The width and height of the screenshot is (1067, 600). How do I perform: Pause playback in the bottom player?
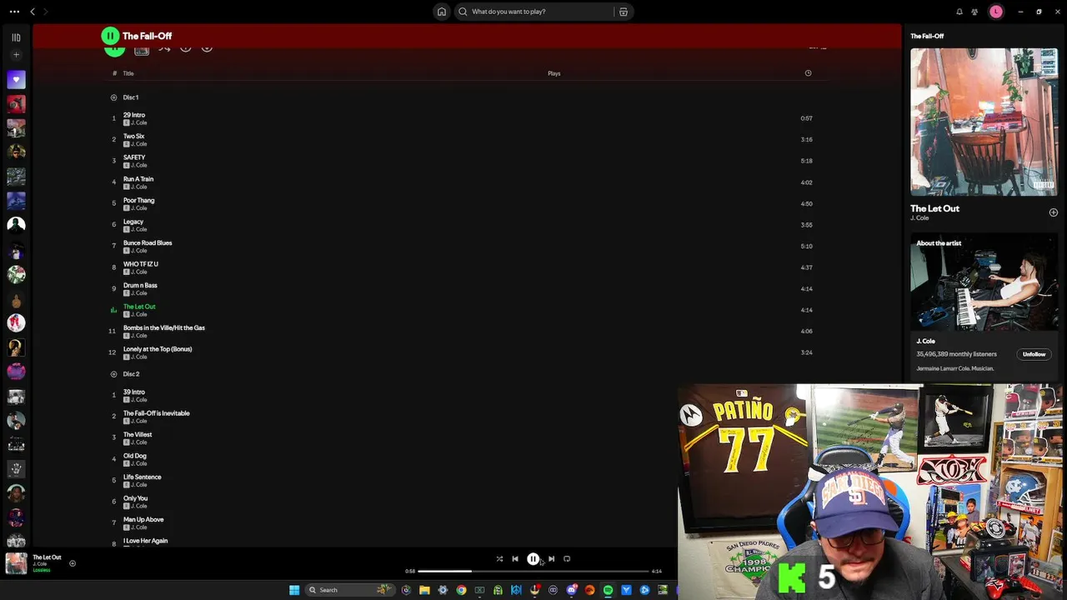tap(533, 559)
